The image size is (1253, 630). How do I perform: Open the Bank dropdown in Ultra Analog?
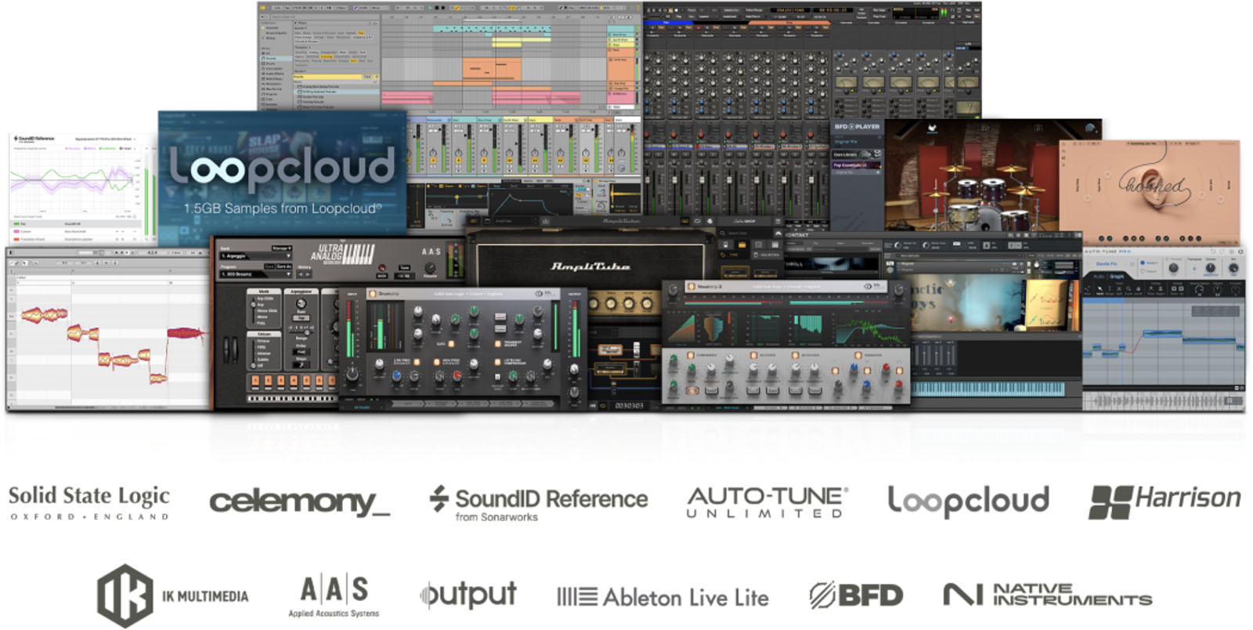[255, 256]
